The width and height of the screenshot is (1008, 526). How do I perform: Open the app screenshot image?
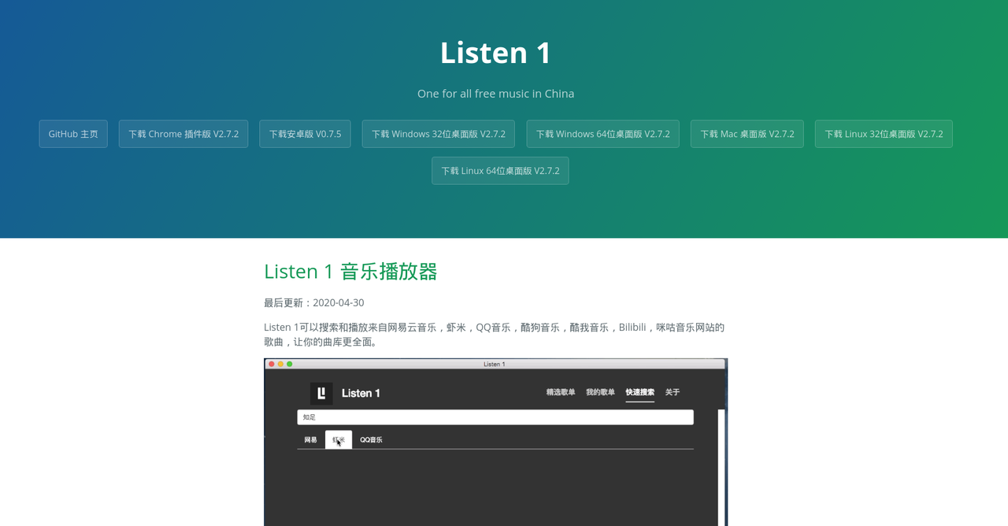(496, 442)
